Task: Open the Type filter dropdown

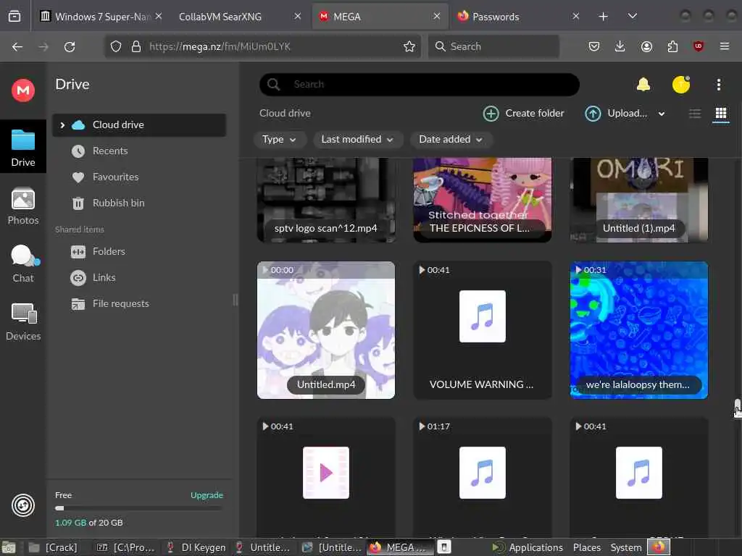Action: point(279,140)
